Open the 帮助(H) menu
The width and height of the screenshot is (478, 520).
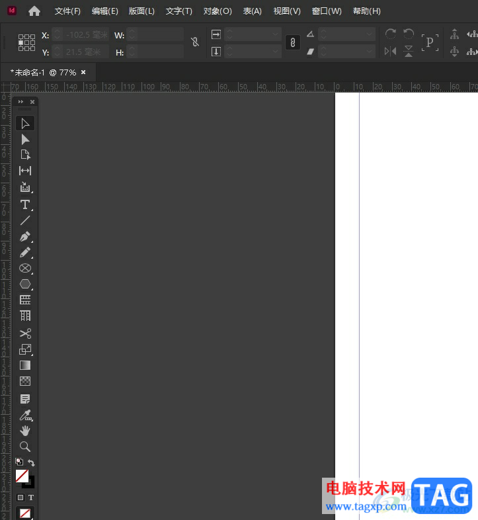367,11
